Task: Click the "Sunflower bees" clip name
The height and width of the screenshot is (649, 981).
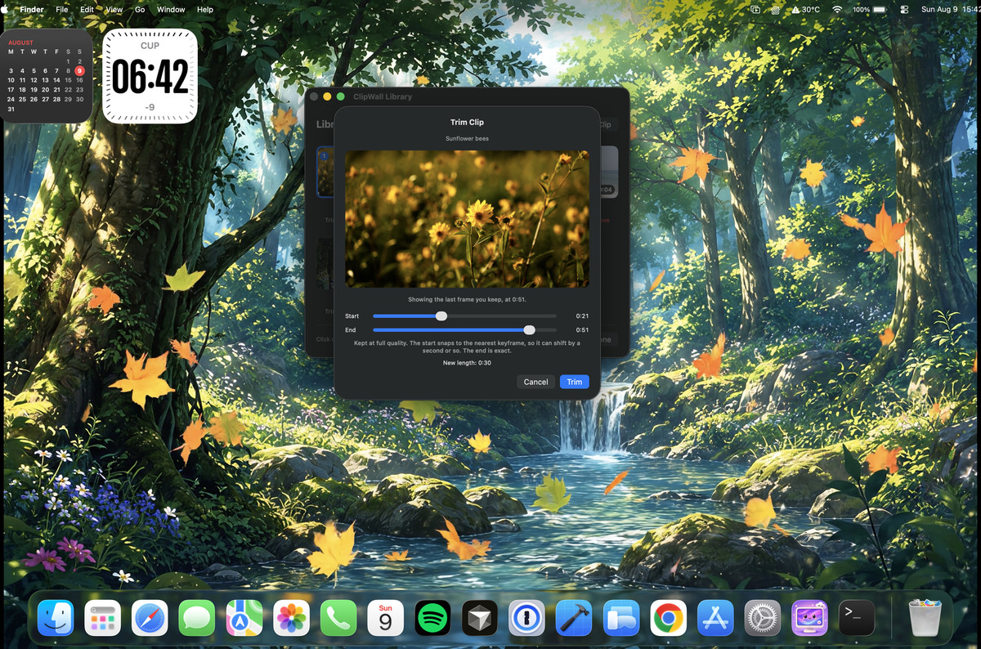Action: click(467, 139)
